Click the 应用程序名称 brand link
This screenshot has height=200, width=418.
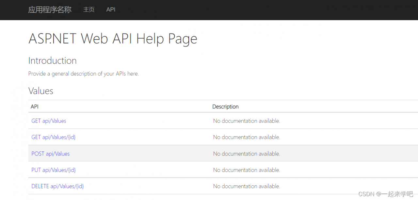click(x=50, y=10)
